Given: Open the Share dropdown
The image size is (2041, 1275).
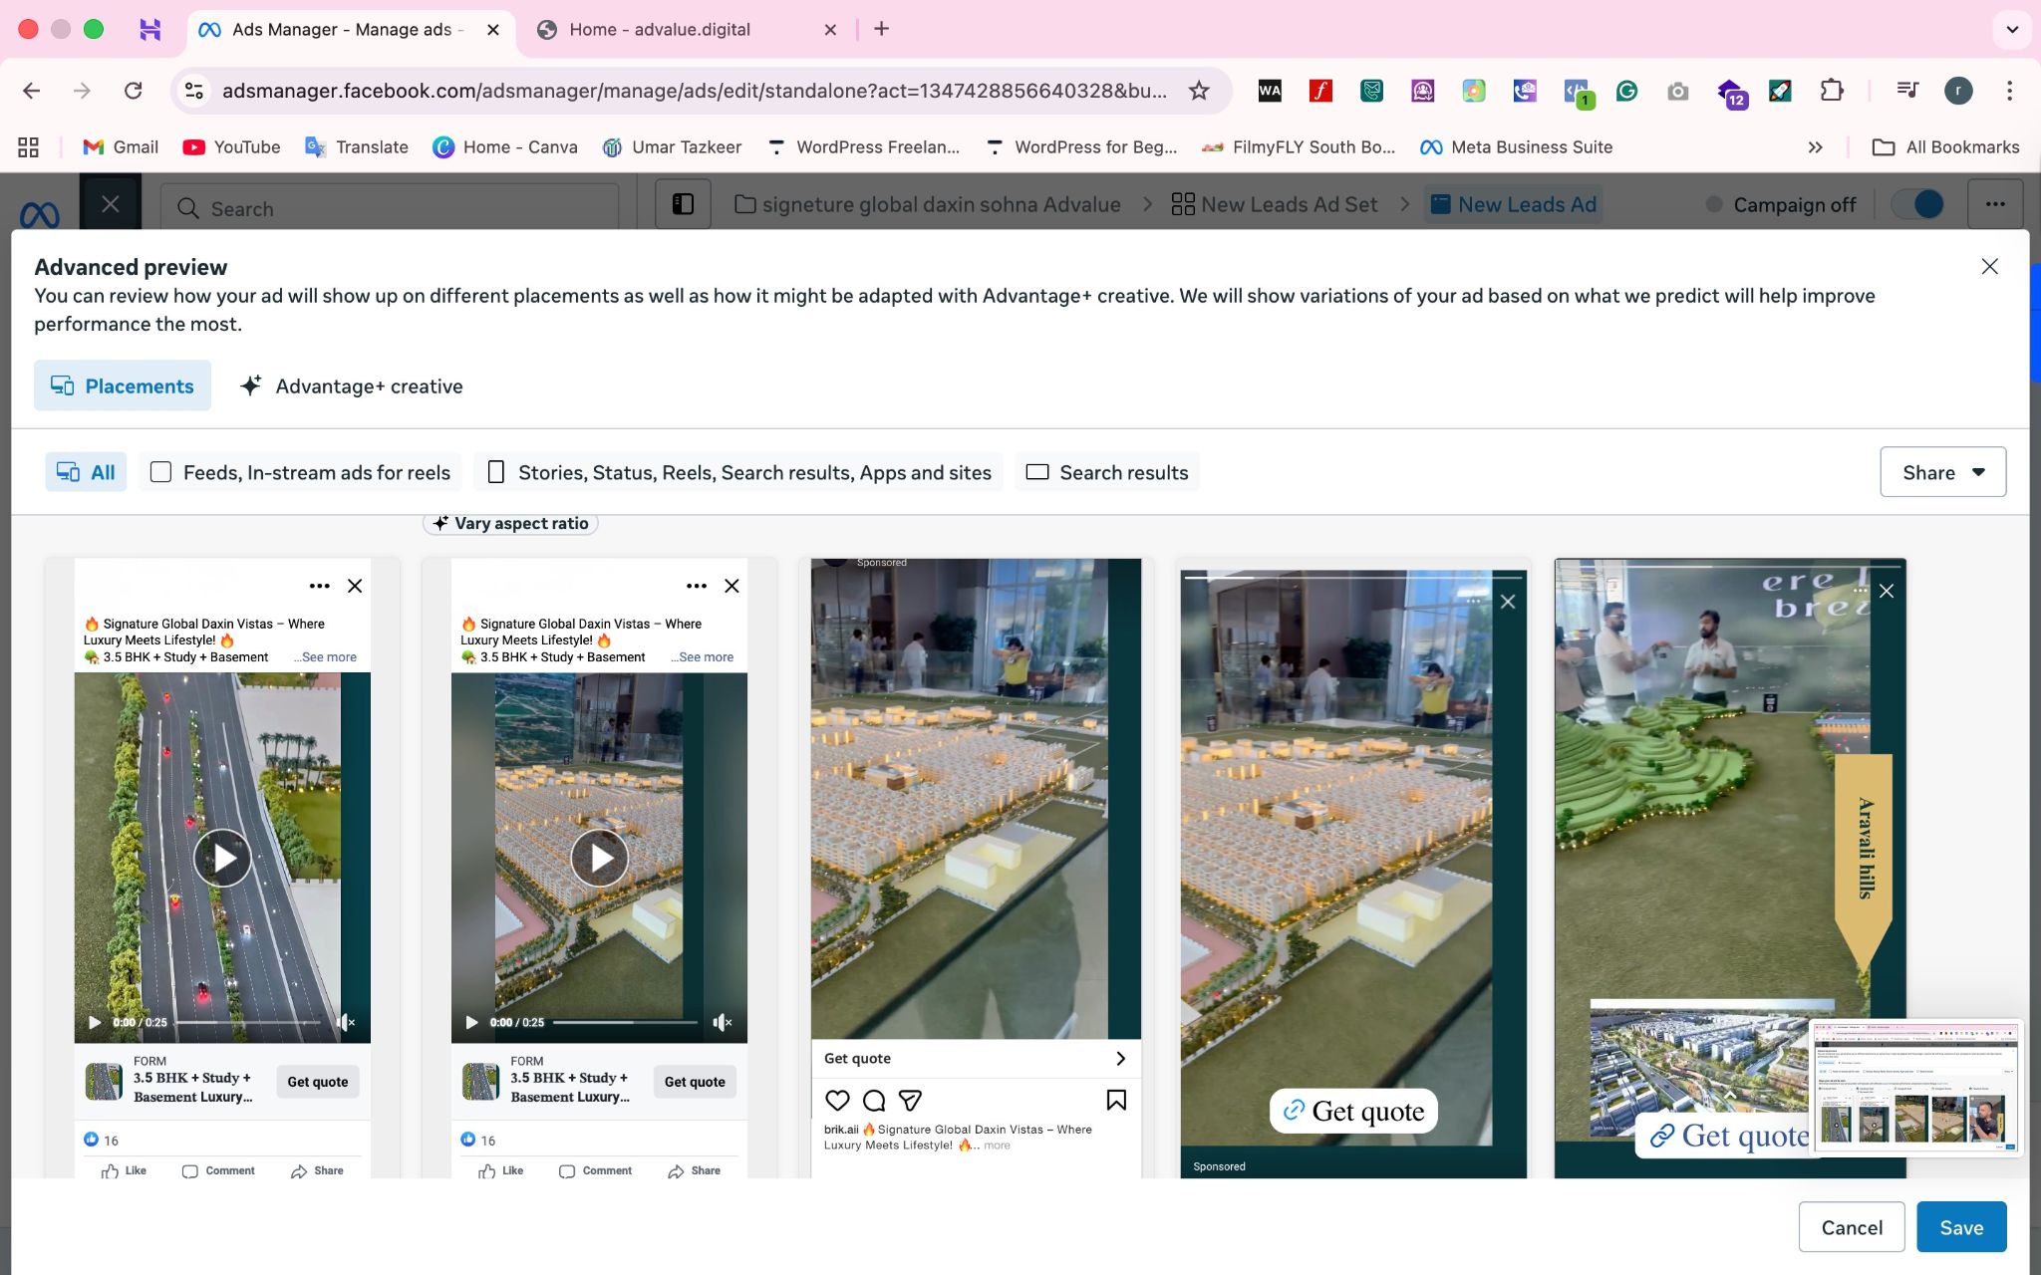Looking at the screenshot, I should [x=1942, y=472].
